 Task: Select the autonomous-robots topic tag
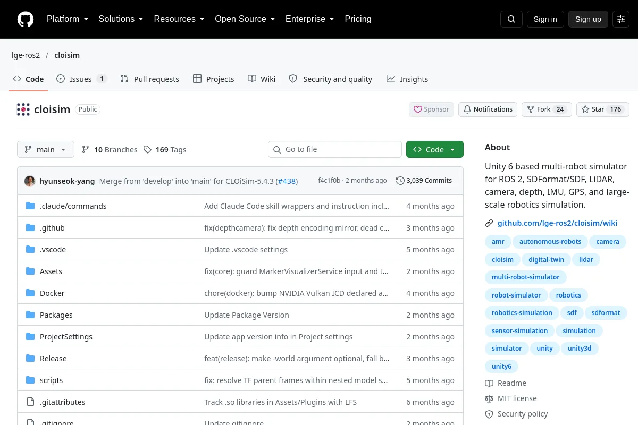click(x=550, y=242)
